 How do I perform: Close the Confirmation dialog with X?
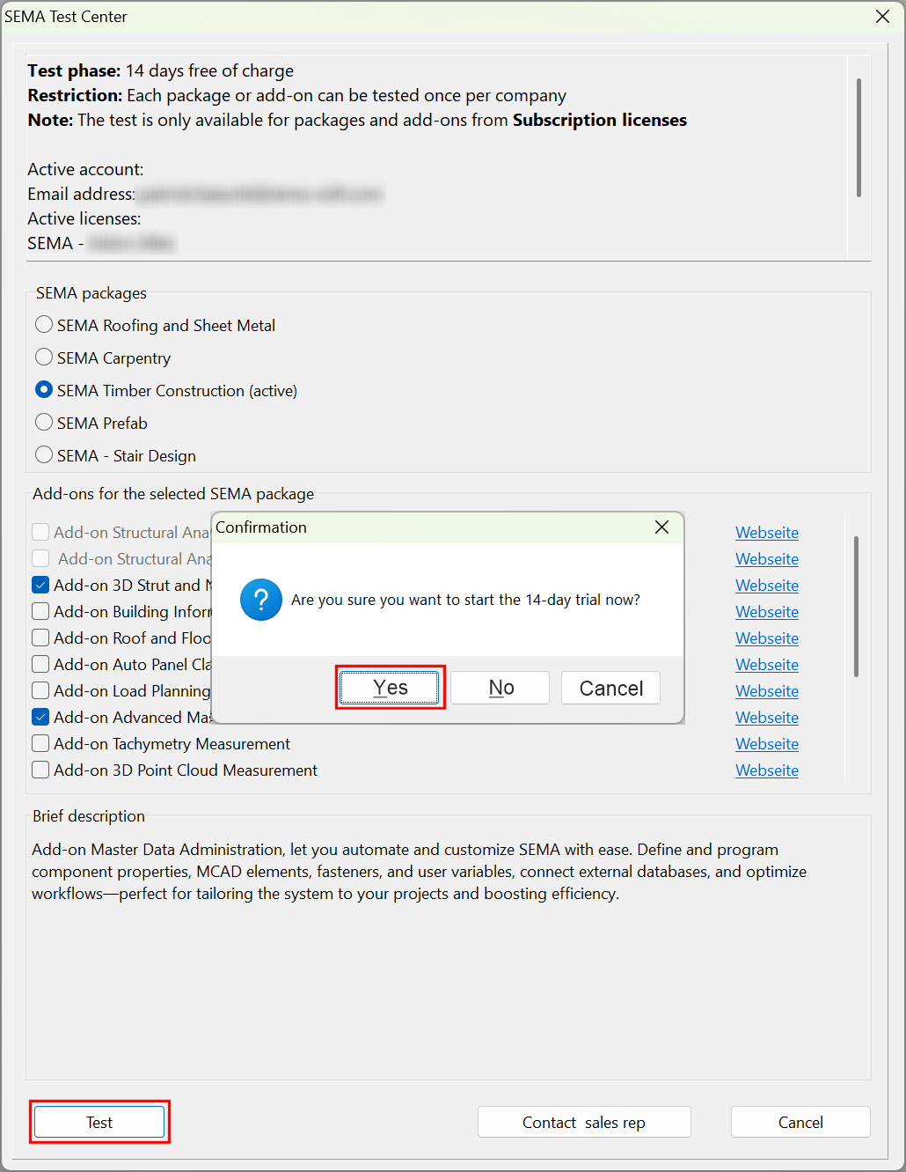pyautogui.click(x=662, y=527)
